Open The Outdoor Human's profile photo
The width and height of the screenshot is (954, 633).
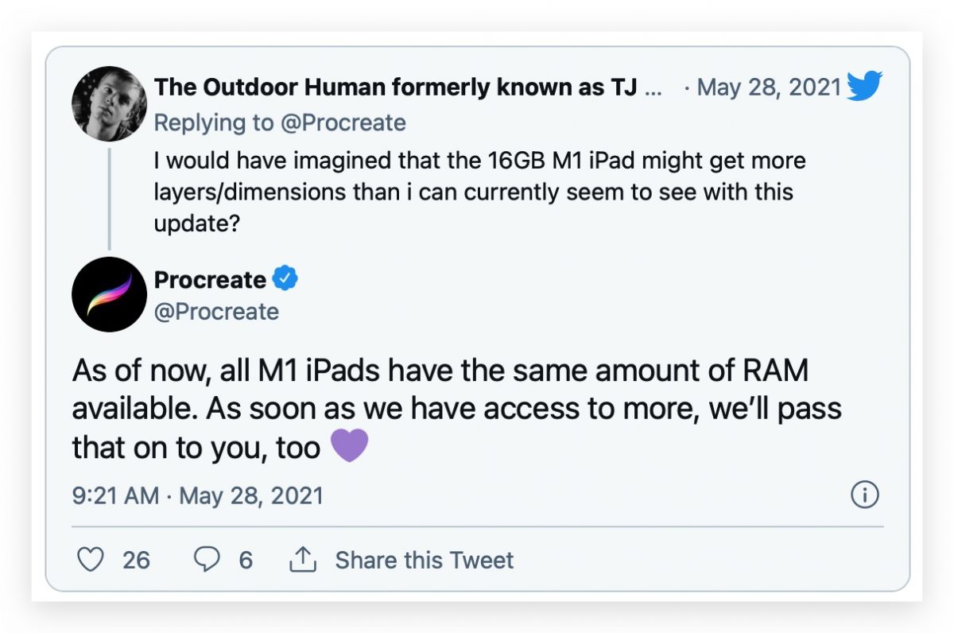pyautogui.click(x=109, y=103)
